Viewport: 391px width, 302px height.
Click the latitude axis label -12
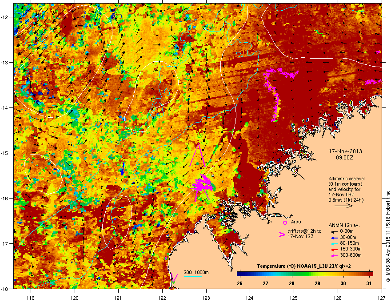4,17
